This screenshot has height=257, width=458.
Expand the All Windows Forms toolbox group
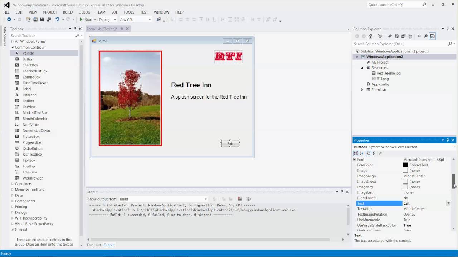[x=12, y=41]
